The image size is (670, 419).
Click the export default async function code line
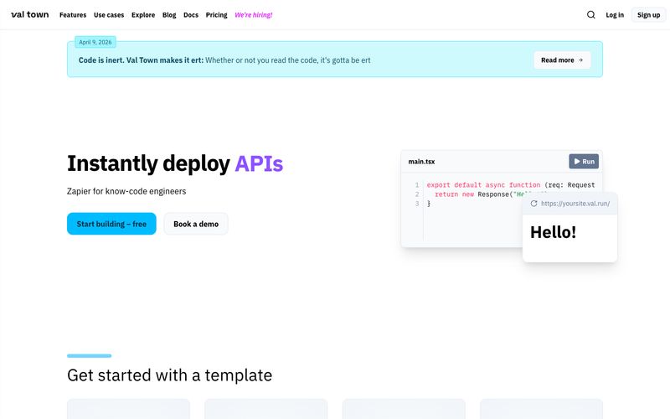pyautogui.click(x=511, y=184)
